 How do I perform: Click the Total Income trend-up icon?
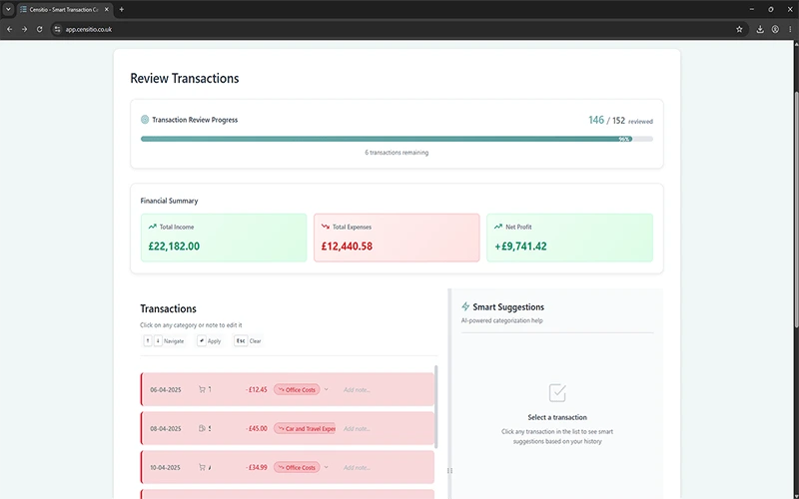click(x=152, y=227)
